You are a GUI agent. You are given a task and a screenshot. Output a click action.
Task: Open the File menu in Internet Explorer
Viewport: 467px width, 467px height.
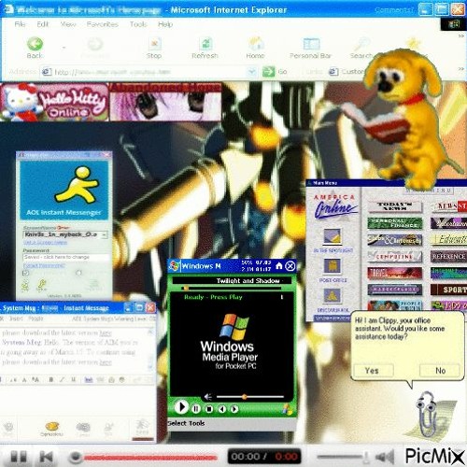(20, 24)
